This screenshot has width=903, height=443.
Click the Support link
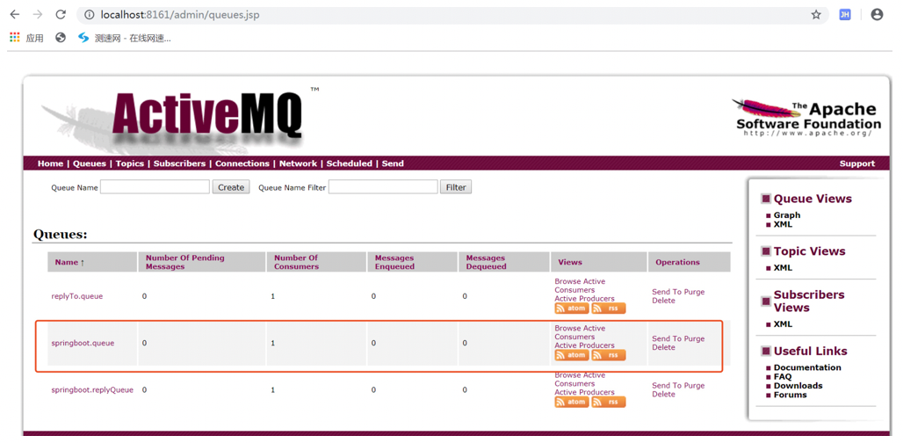point(857,163)
